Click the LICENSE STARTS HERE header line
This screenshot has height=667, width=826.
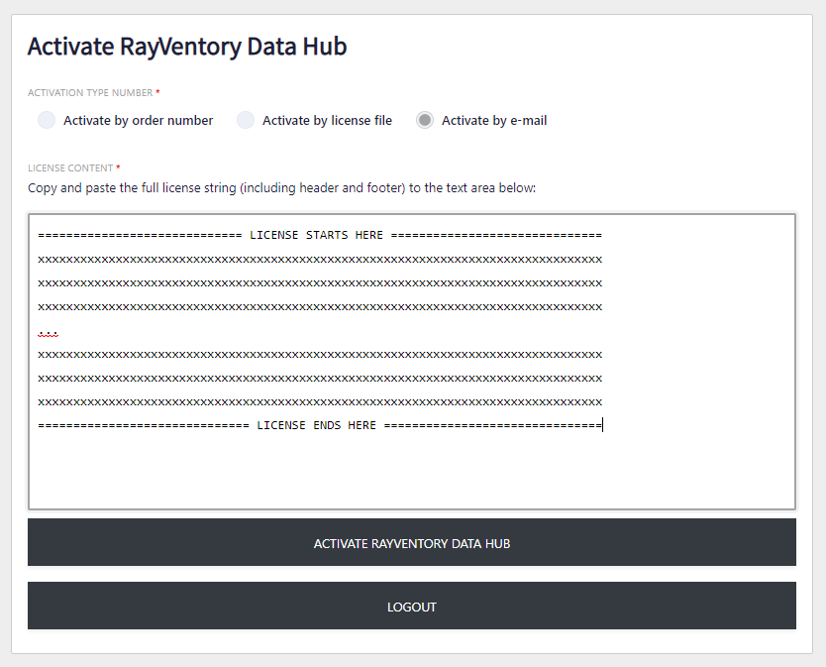point(317,235)
